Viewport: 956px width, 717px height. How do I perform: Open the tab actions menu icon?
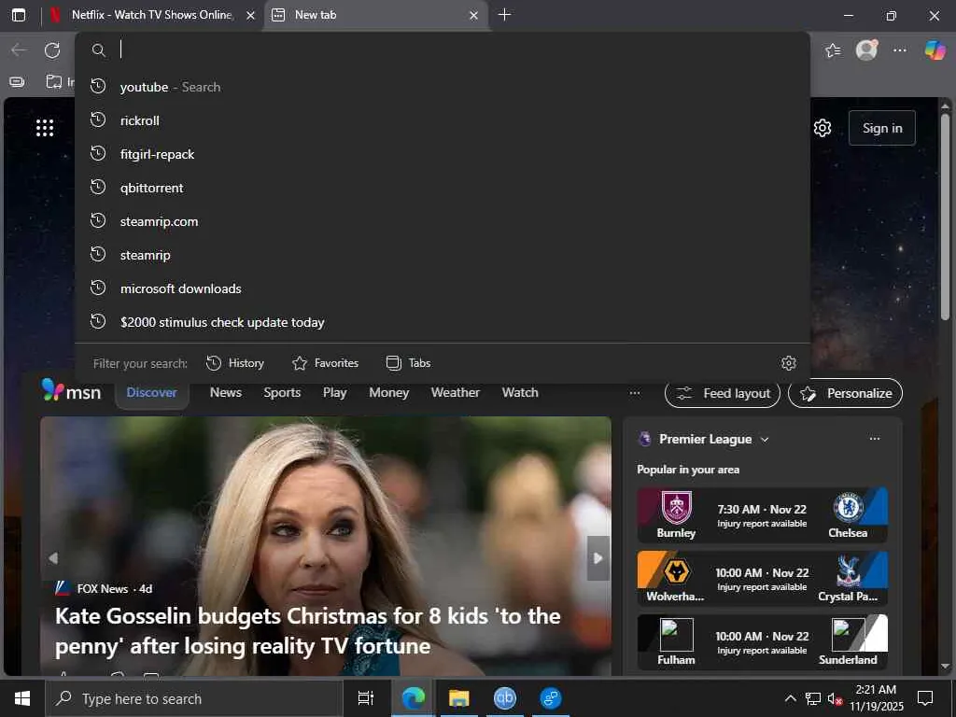(x=19, y=15)
